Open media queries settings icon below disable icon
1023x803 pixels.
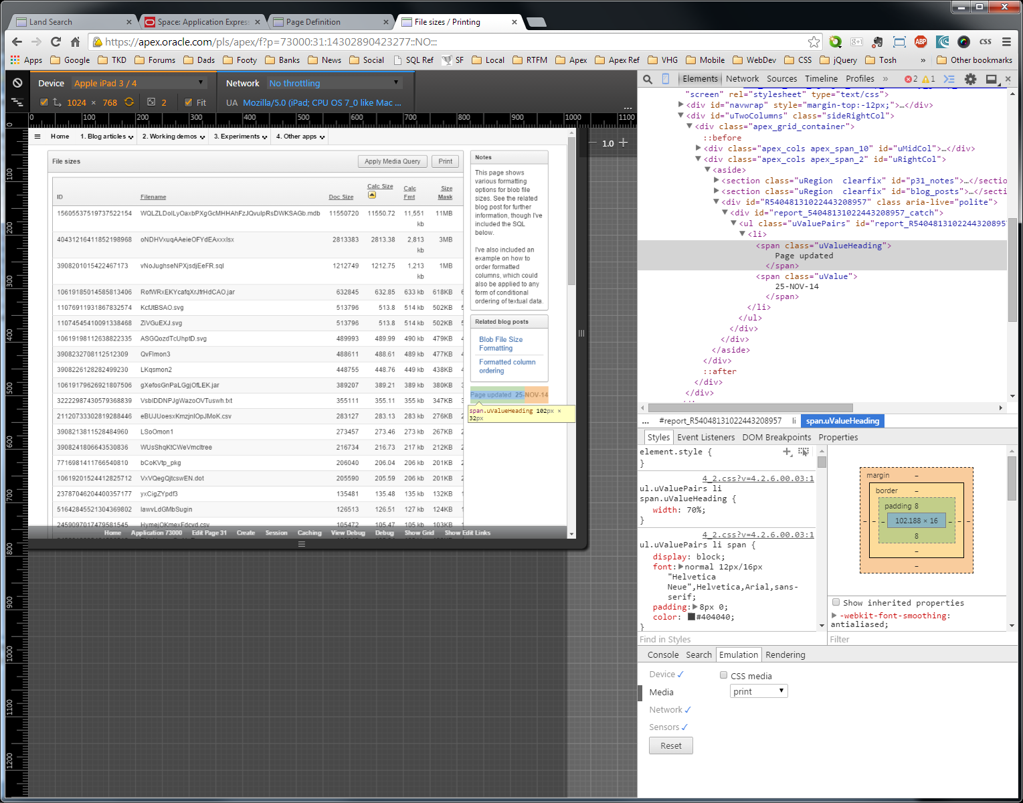(17, 102)
